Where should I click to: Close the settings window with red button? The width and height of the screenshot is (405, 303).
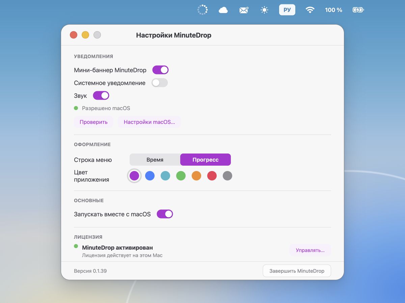click(74, 35)
